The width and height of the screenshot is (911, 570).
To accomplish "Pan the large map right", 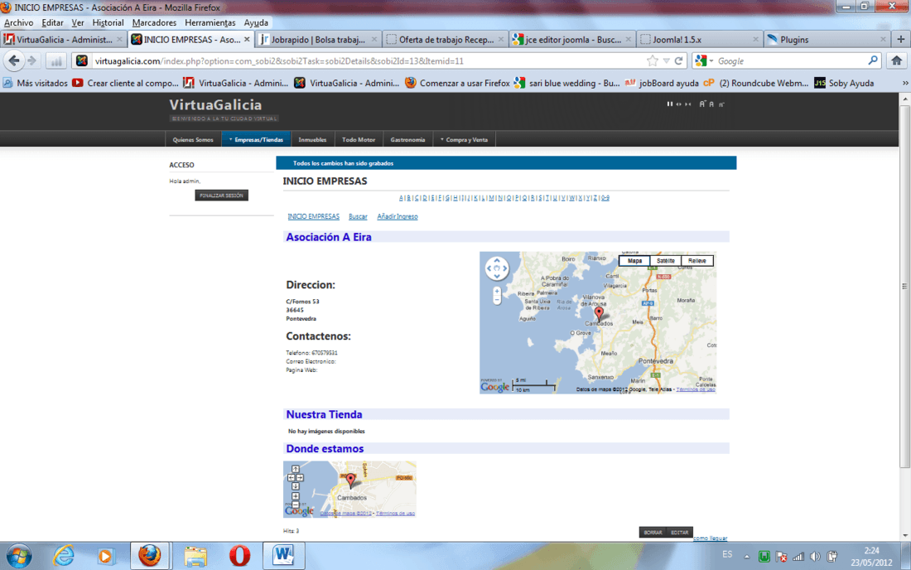I will point(504,268).
